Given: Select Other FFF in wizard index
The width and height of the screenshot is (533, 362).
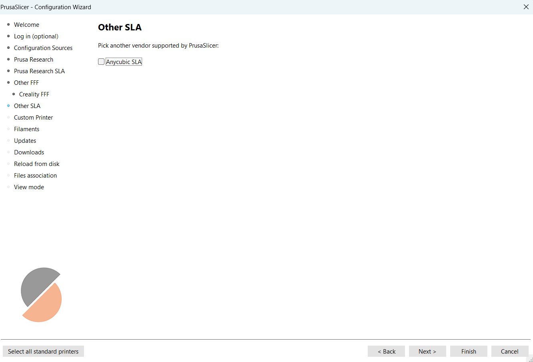Looking at the screenshot, I should (x=26, y=83).
